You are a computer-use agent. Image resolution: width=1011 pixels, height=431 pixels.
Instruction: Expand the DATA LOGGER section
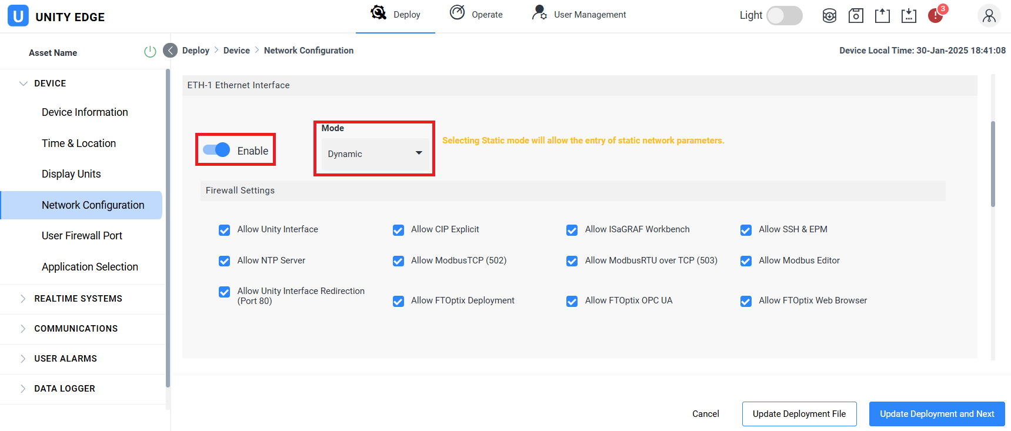(x=23, y=389)
